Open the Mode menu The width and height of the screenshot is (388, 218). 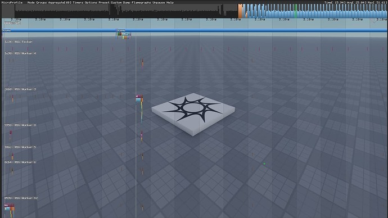(x=31, y=2)
